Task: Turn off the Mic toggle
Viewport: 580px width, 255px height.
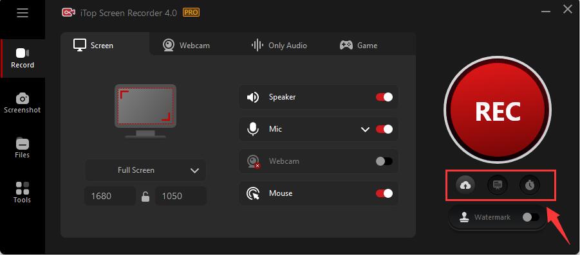Action: [384, 129]
